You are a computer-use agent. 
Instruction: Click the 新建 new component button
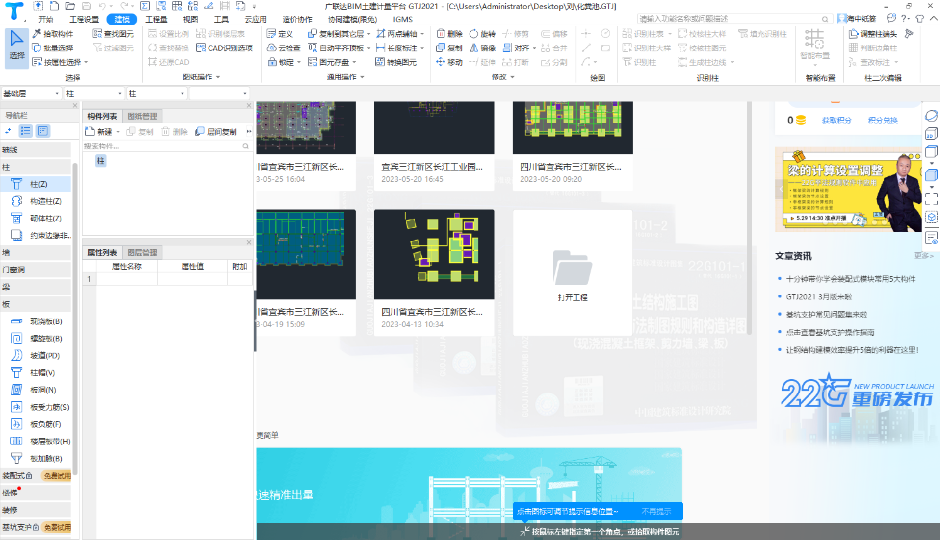click(99, 132)
